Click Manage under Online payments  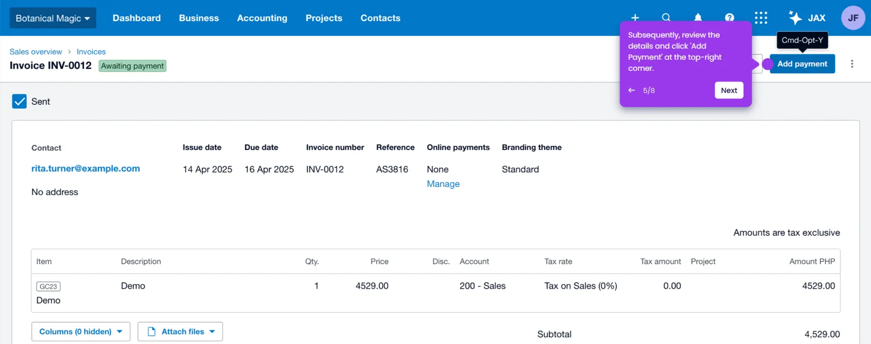443,184
